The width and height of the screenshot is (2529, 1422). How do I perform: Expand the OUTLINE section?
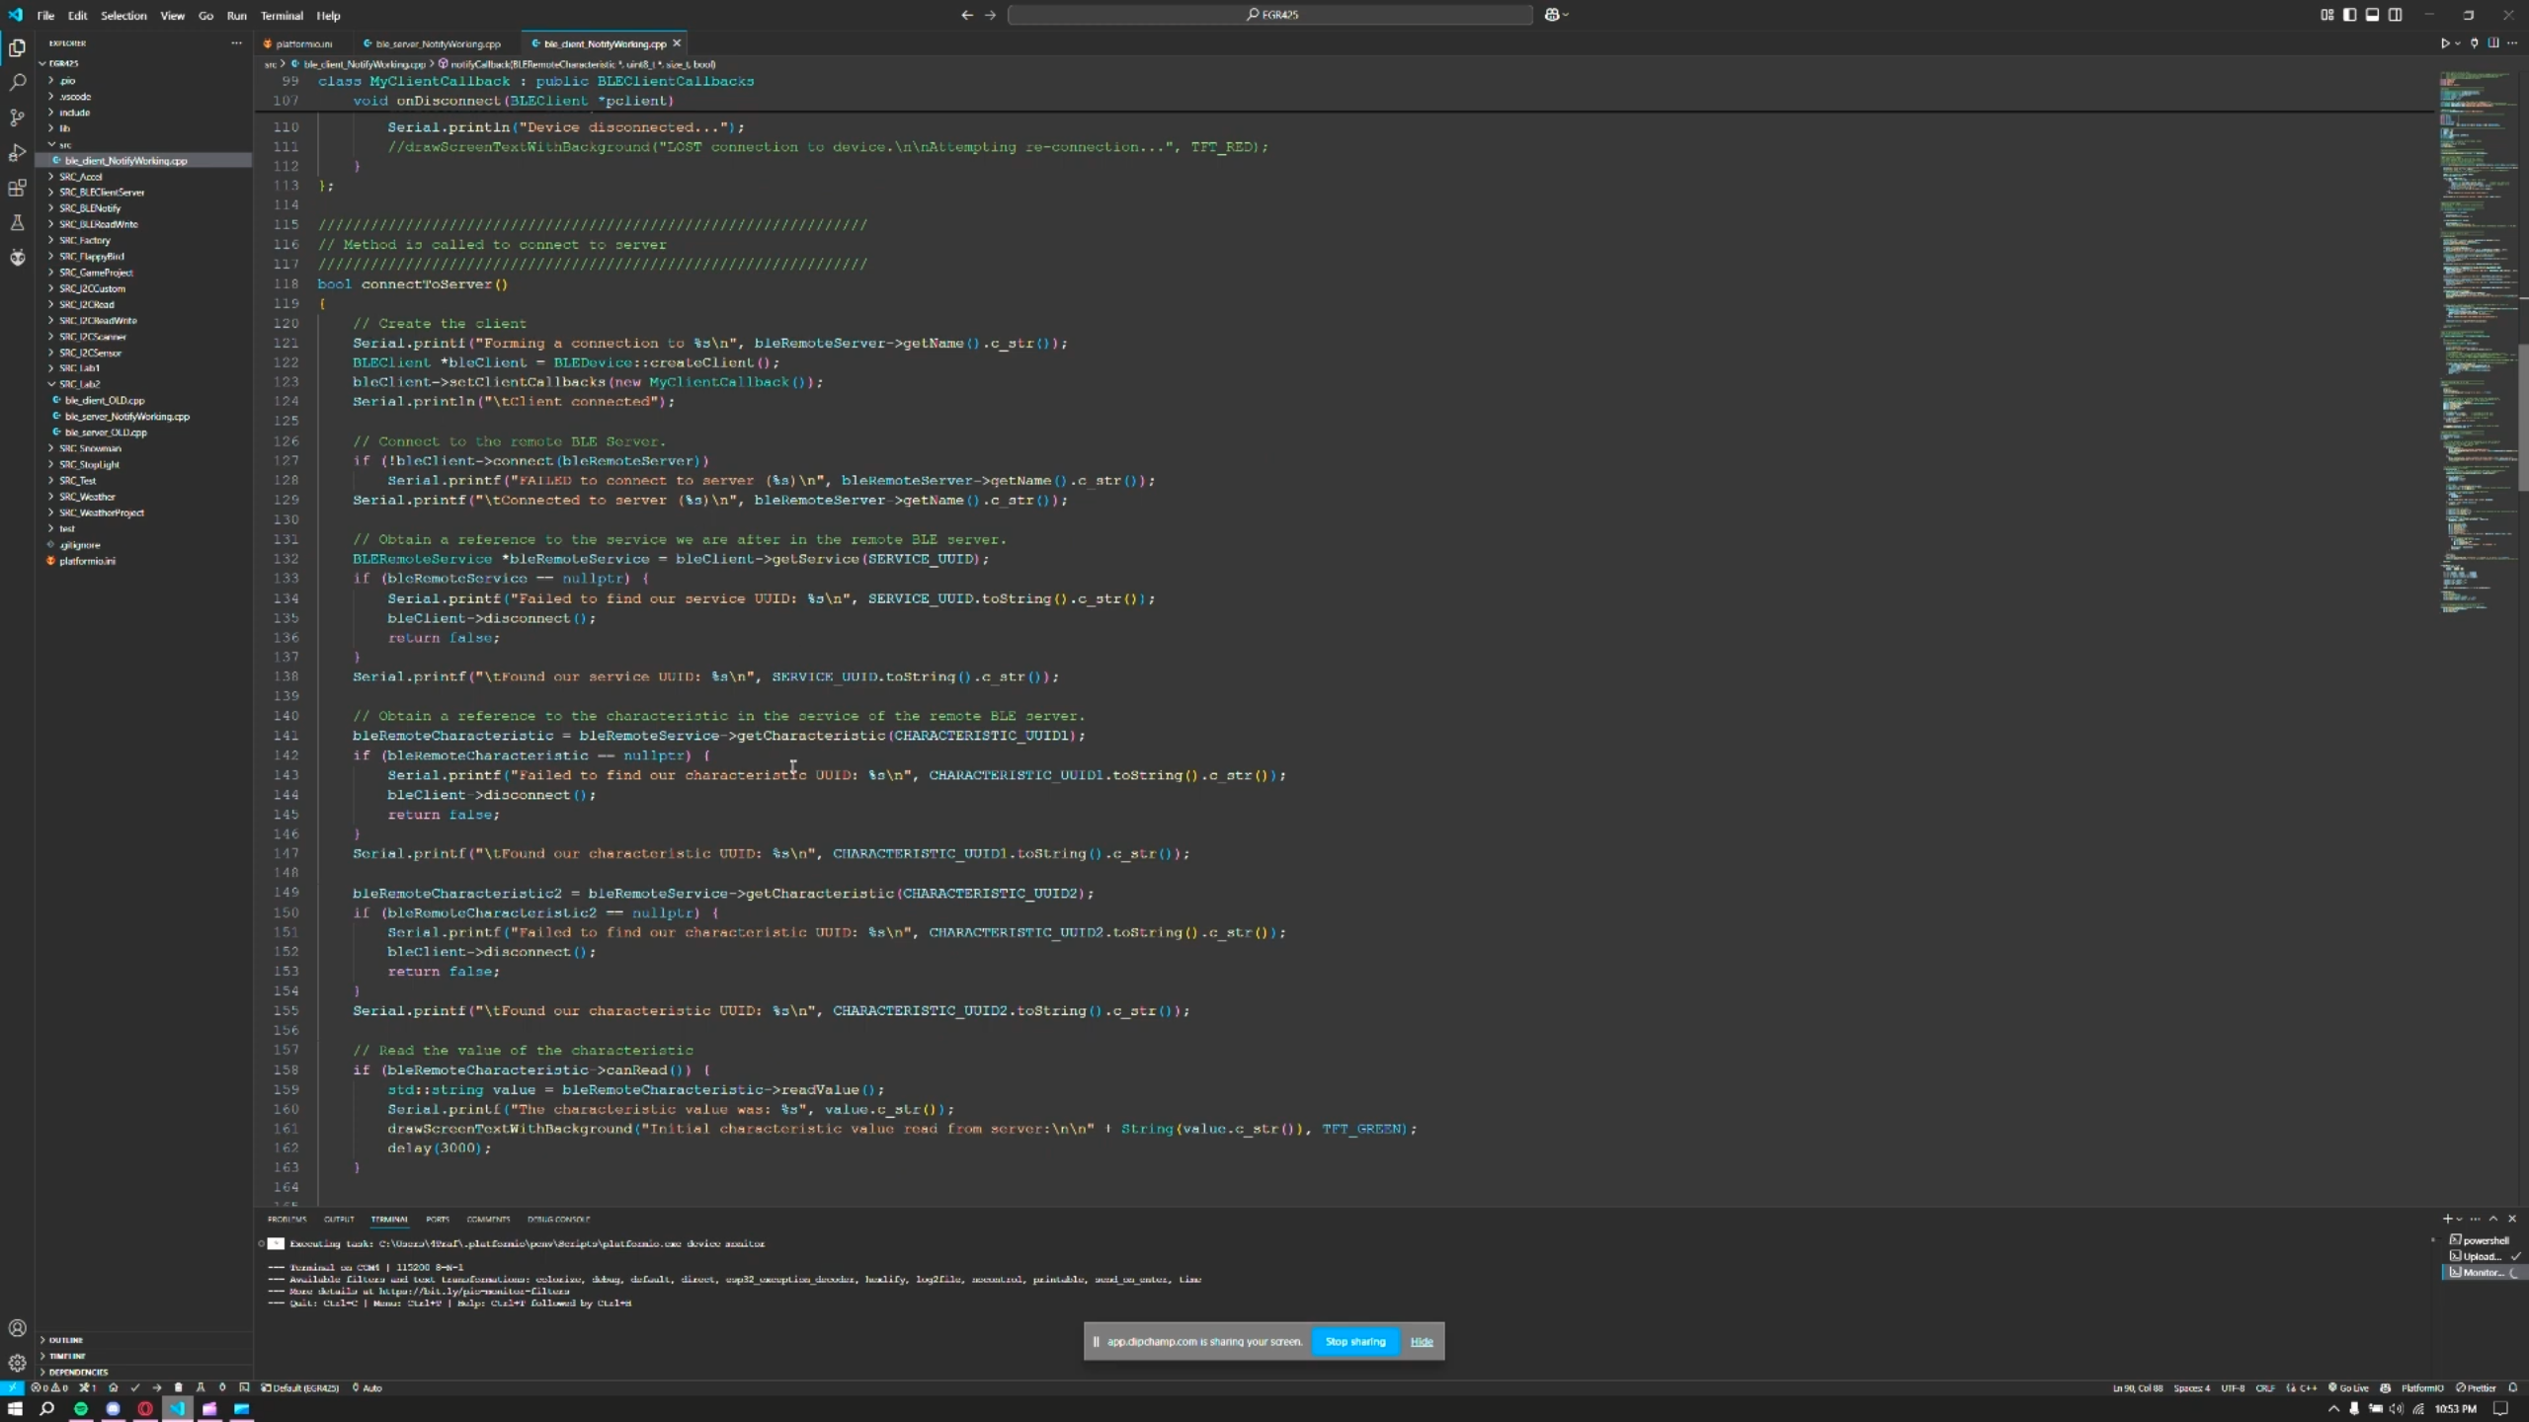pyautogui.click(x=65, y=1340)
